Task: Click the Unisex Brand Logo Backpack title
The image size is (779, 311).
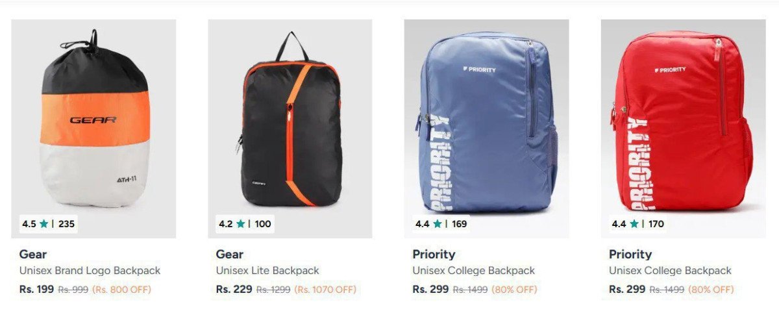Action: tap(90, 271)
